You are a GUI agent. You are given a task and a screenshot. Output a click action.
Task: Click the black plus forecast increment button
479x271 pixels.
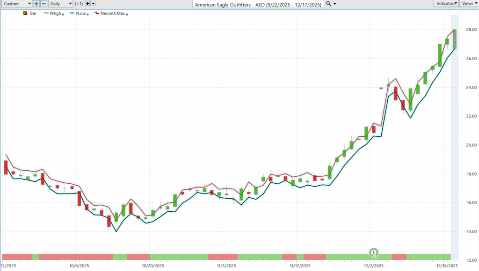(87, 3)
